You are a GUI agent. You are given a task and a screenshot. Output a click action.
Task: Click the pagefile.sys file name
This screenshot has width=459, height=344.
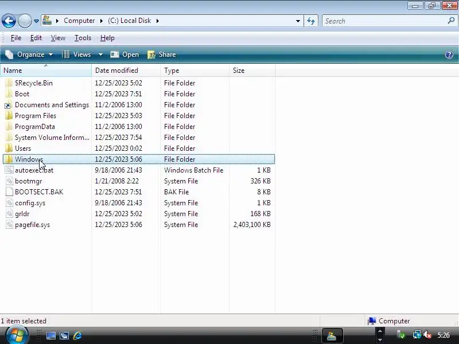32,225
